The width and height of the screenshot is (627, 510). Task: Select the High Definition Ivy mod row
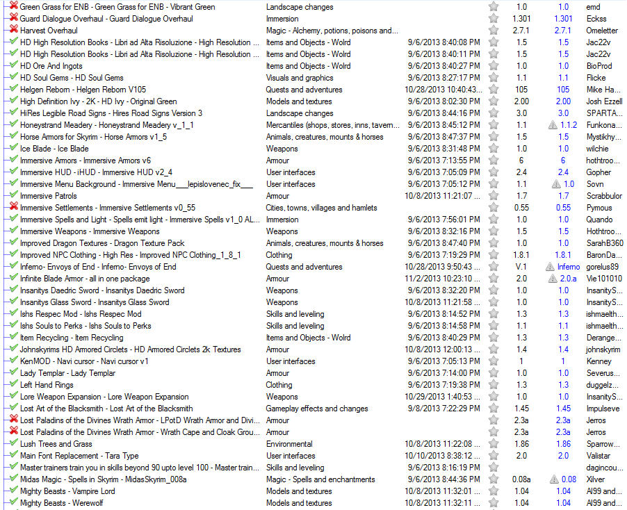[x=313, y=101]
